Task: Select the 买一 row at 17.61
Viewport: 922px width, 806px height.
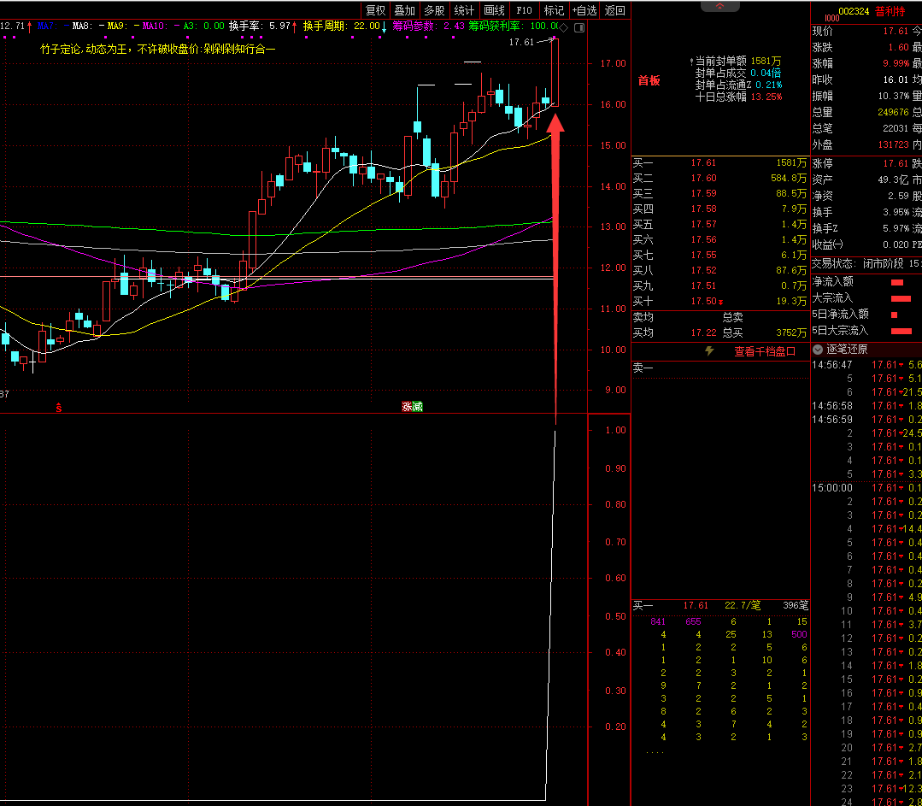Action: 719,162
